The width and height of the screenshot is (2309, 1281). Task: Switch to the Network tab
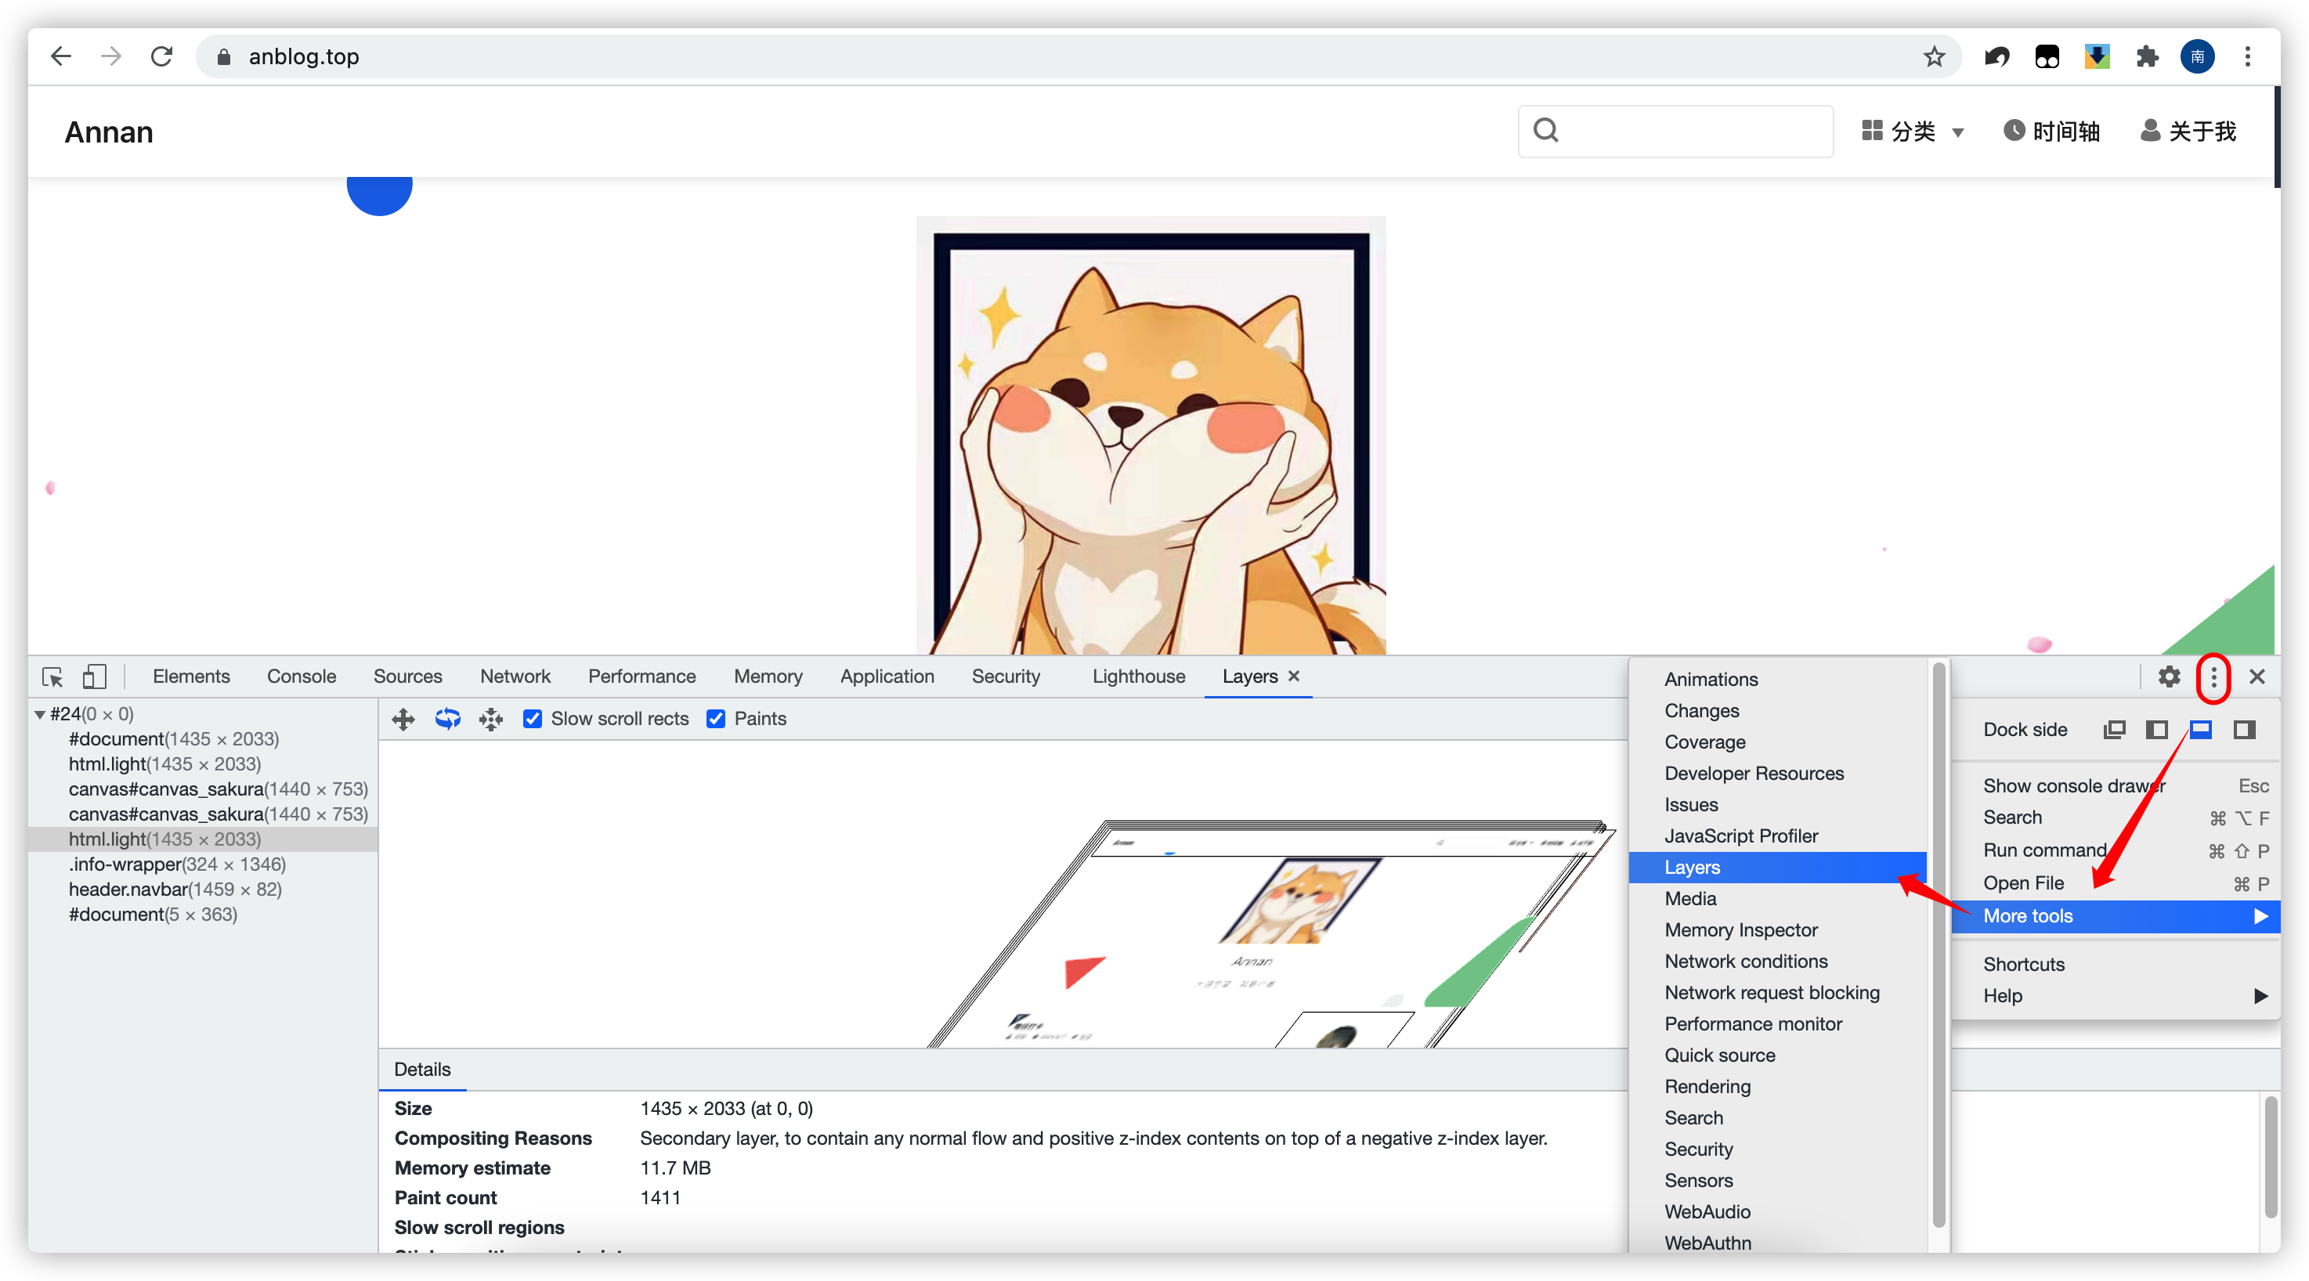pyautogui.click(x=515, y=677)
